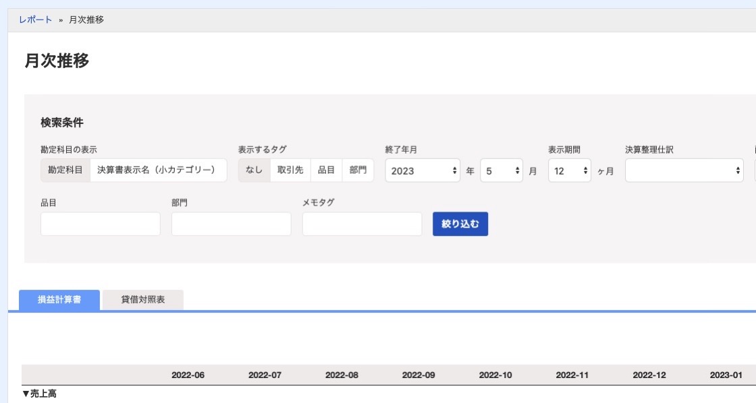The image size is (756, 403).
Task: Choose 取引先 tag display option
Action: coord(290,170)
